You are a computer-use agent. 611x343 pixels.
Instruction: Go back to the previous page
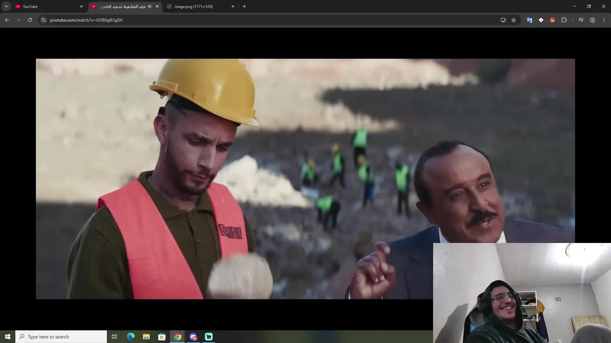[7, 20]
